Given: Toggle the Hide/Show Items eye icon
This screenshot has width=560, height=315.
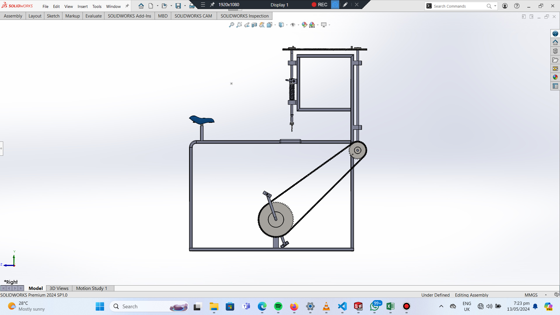Looking at the screenshot, I should point(293,25).
